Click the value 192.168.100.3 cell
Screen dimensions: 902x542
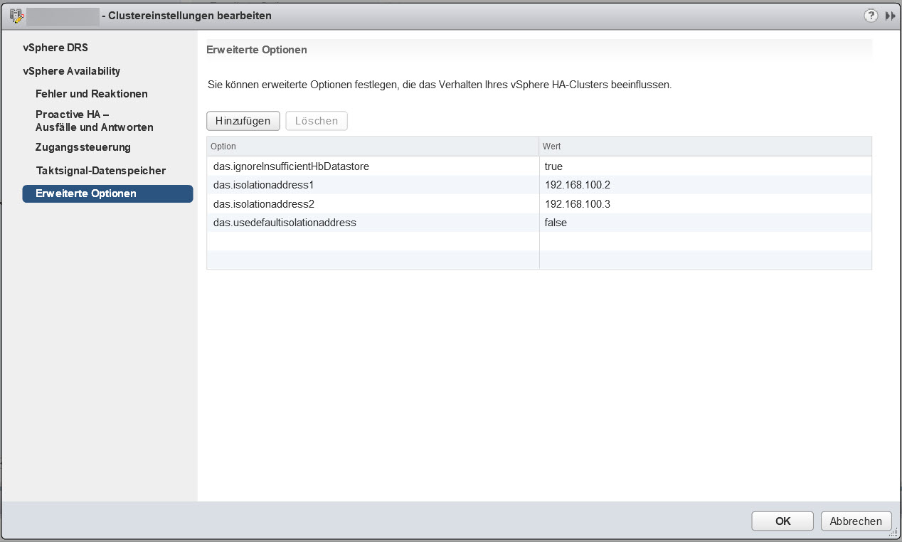[705, 203]
